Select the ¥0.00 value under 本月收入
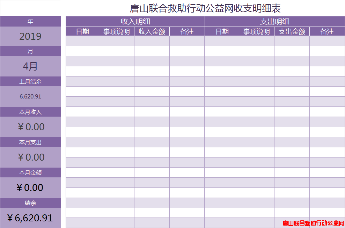345x228 pixels. (31, 127)
